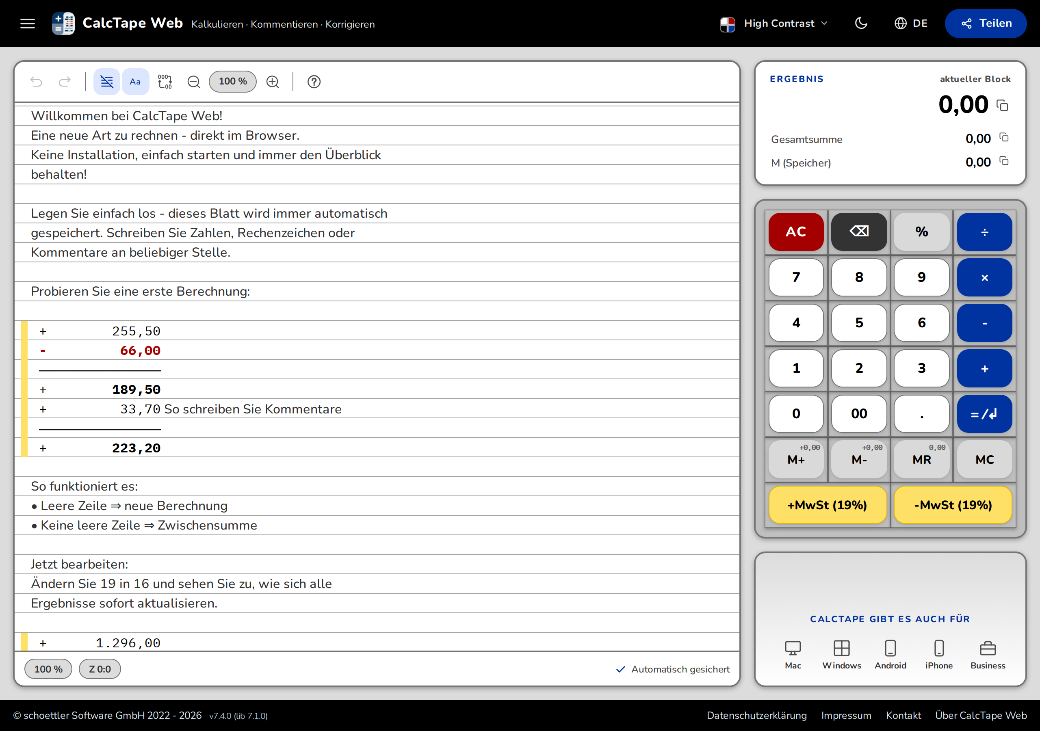Tap the decimal point key
Screen dimensions: 1040x731
(x=922, y=413)
